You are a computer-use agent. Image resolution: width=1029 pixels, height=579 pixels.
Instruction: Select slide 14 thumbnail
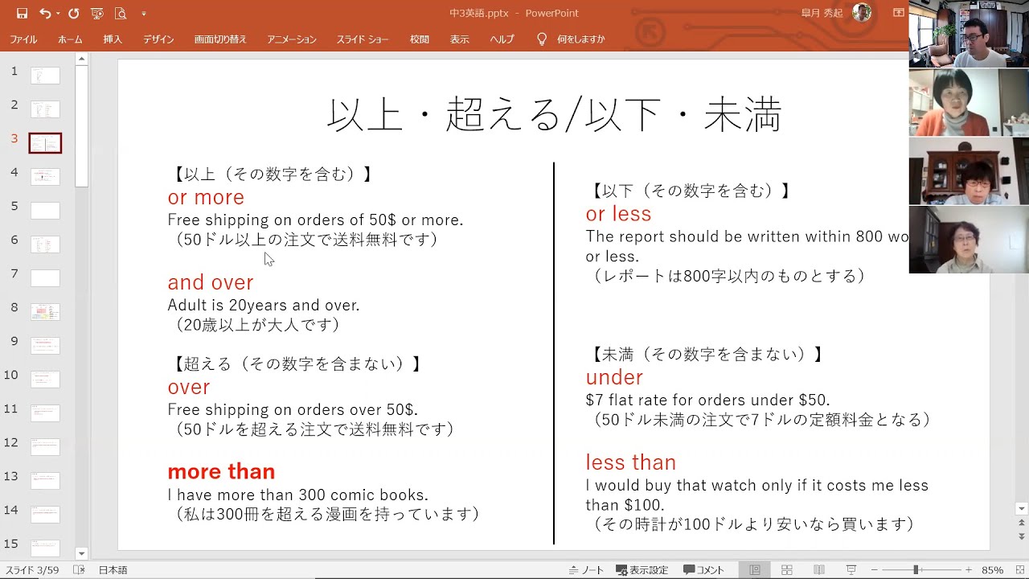[45, 514]
